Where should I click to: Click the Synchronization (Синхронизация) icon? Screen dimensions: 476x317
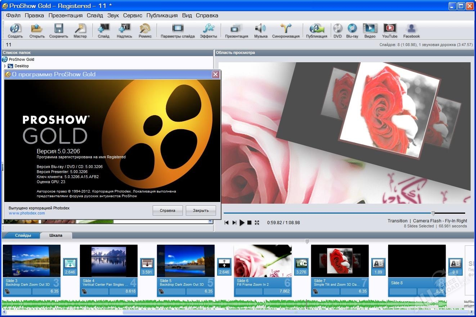click(x=286, y=29)
